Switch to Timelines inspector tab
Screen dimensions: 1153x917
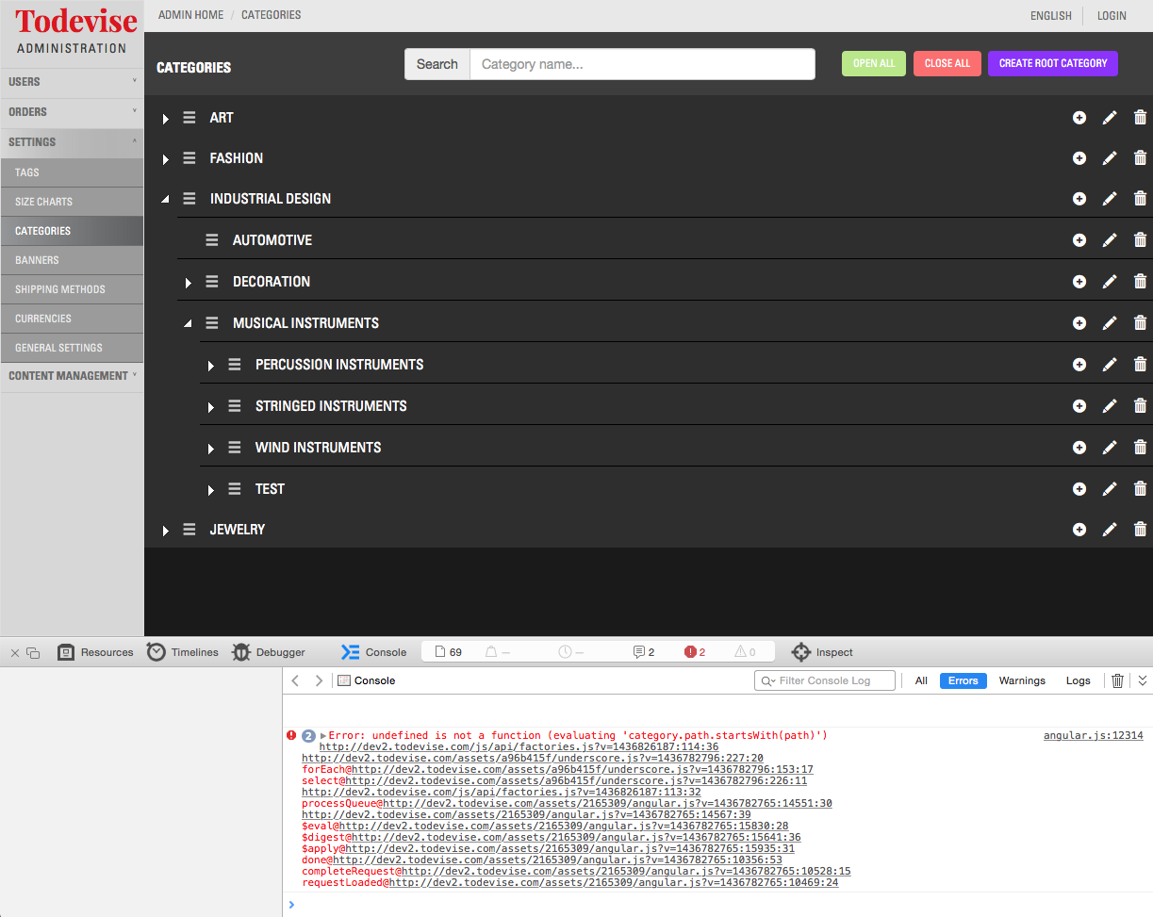point(183,652)
